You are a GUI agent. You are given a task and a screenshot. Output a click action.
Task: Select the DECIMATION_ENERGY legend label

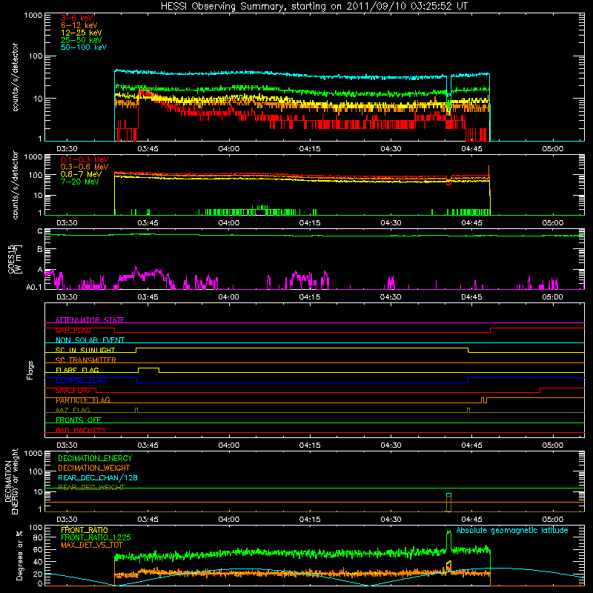pos(95,458)
